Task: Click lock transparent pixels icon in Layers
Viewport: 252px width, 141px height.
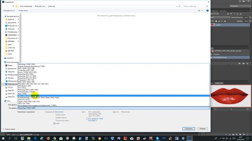Action: tap(216, 21)
